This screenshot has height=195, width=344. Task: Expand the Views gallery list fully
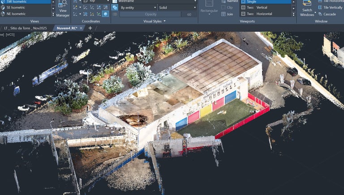click(53, 14)
